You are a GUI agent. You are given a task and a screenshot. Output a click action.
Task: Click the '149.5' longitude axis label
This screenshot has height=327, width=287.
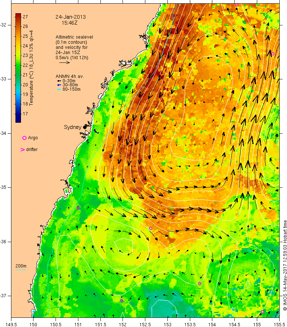coord(11,324)
